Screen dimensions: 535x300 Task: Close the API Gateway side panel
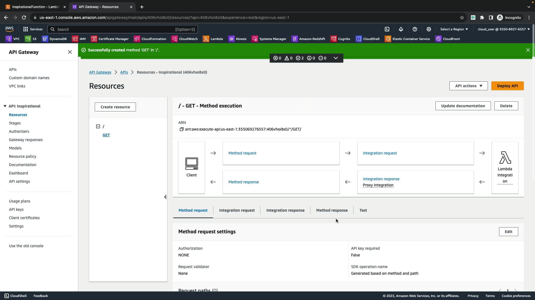click(70, 52)
